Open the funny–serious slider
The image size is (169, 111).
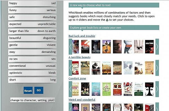[x=32, y=10]
